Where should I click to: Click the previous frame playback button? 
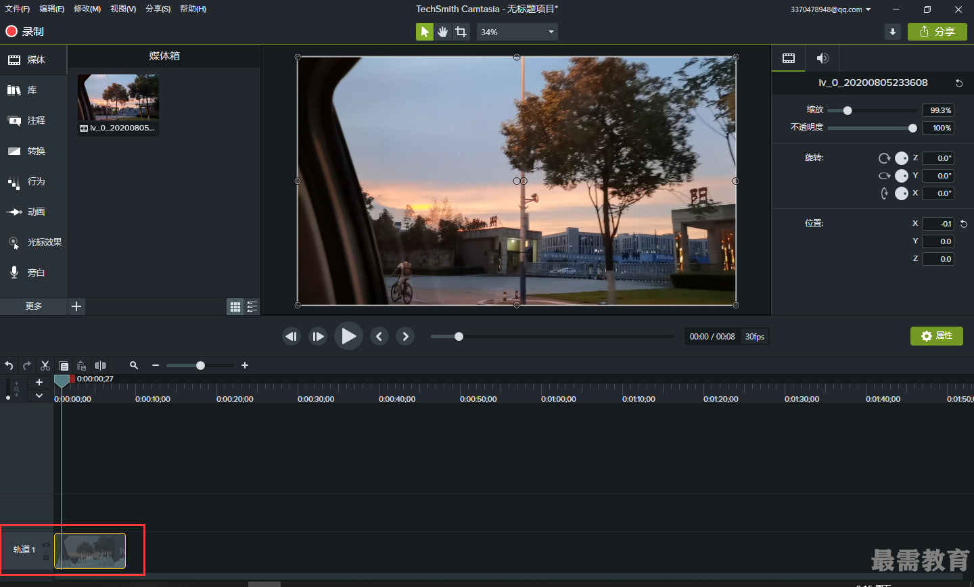292,336
